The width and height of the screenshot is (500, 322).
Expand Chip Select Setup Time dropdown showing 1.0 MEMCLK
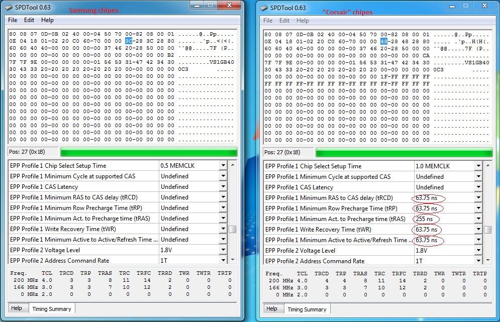point(478,166)
